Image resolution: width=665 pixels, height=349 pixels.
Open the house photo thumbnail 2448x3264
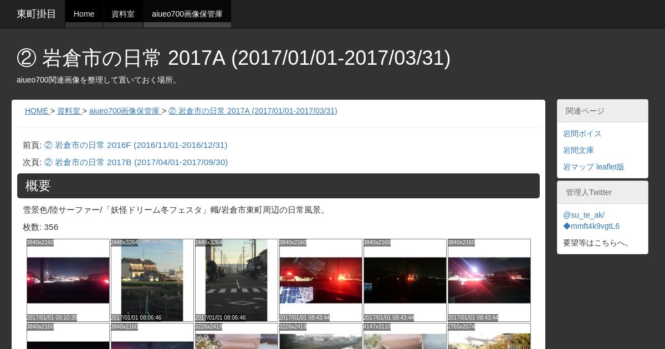point(152,280)
